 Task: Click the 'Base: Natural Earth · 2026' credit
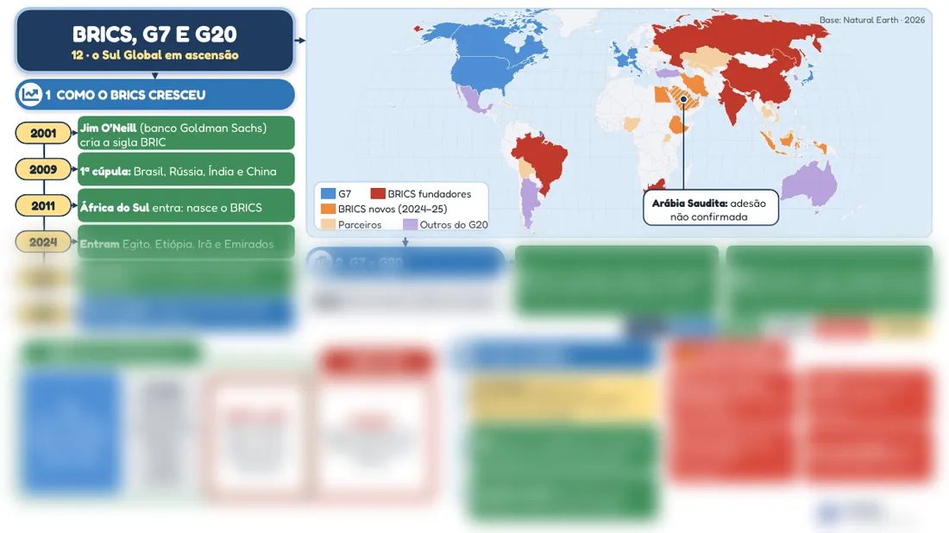click(872, 20)
